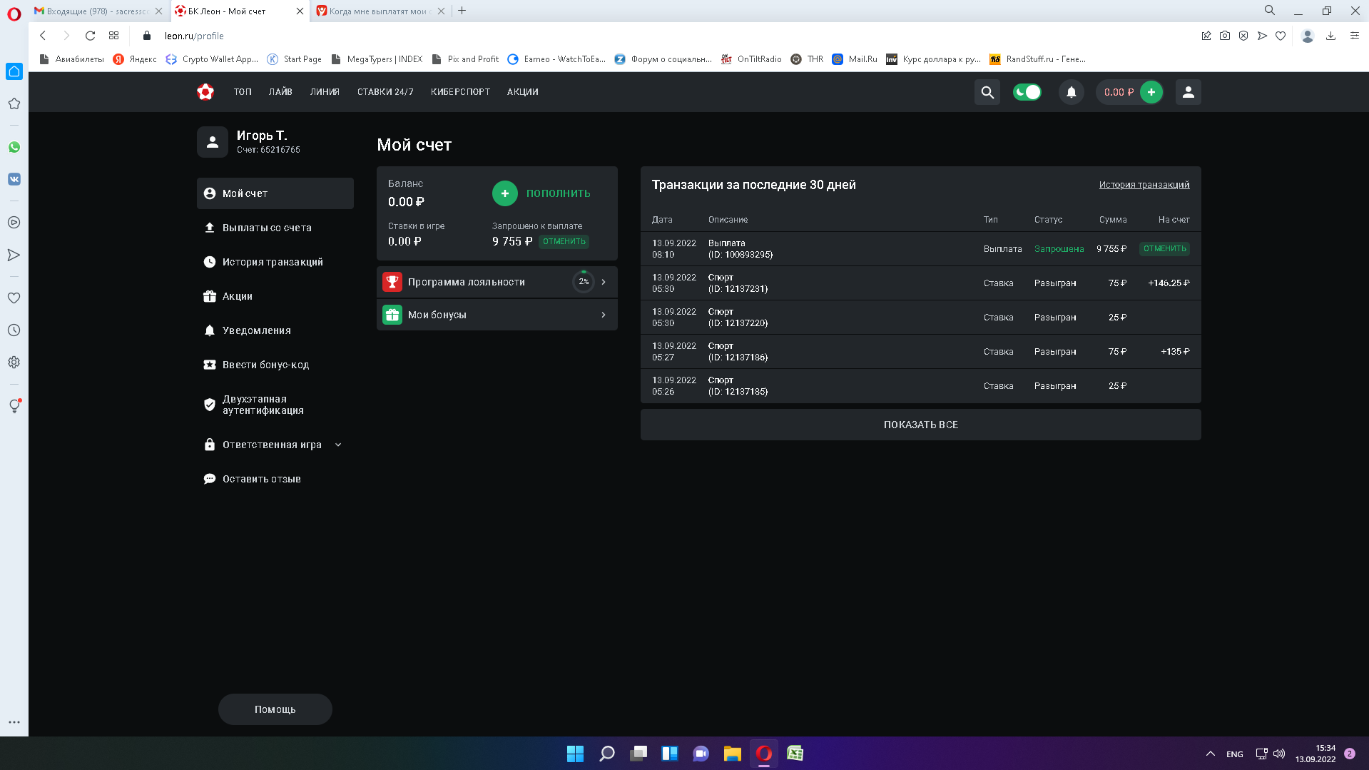Select the КИБЕРСПОРТ navigation item
This screenshot has height=770, width=1369.
pyautogui.click(x=460, y=92)
